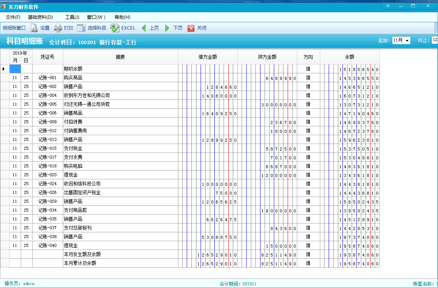Viewport: 438px width, 288px height.
Task: Click the 摘要 column header
Action: coord(120,57)
